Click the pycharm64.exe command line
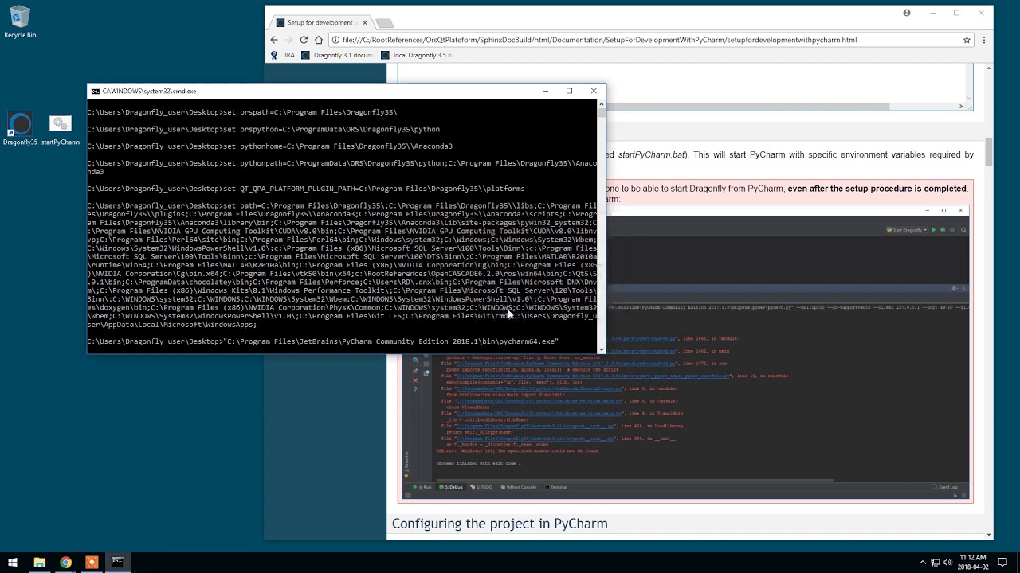 pos(323,341)
